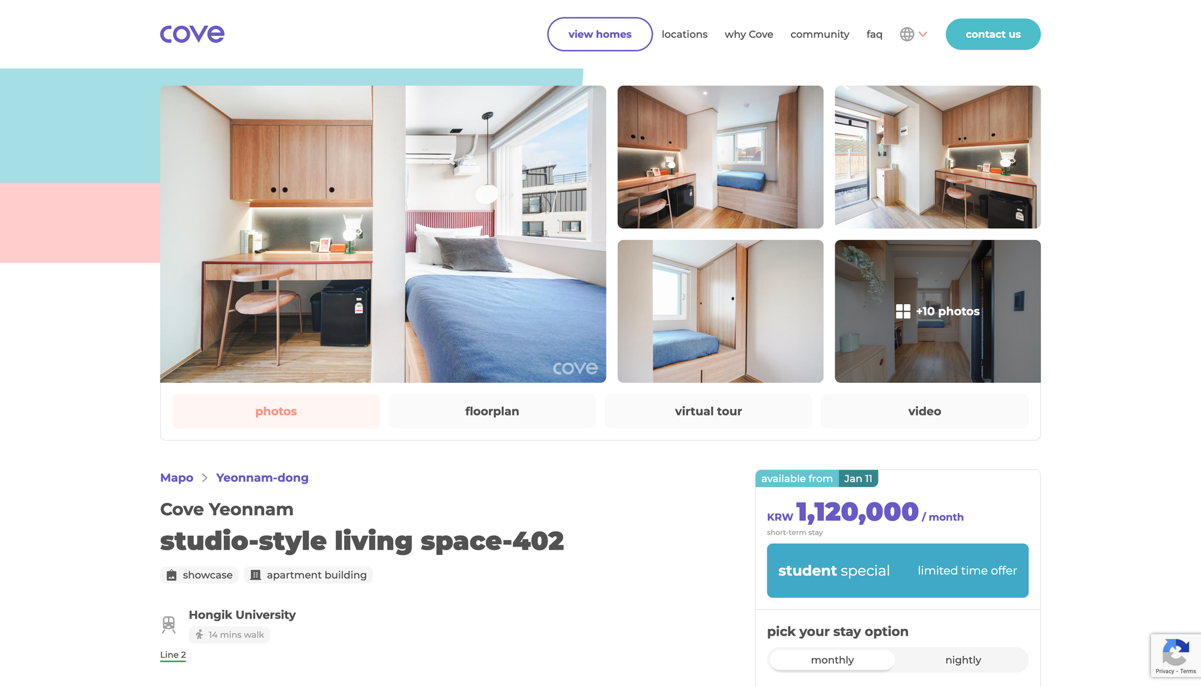This screenshot has height=687, width=1201.
Task: Click the Cove logo
Action: click(192, 34)
